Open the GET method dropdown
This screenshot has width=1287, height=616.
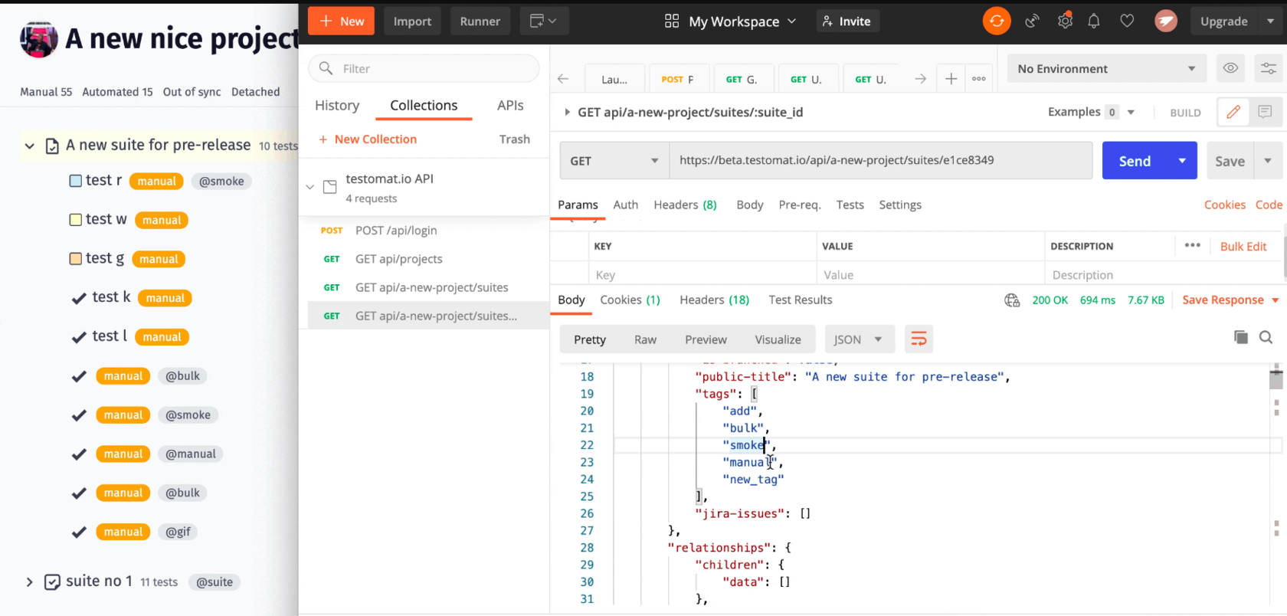tap(614, 161)
